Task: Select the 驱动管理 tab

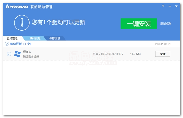Action: pos(12,38)
